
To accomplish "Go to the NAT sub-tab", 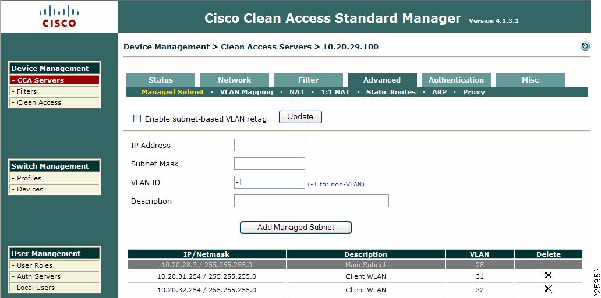I will tap(297, 92).
